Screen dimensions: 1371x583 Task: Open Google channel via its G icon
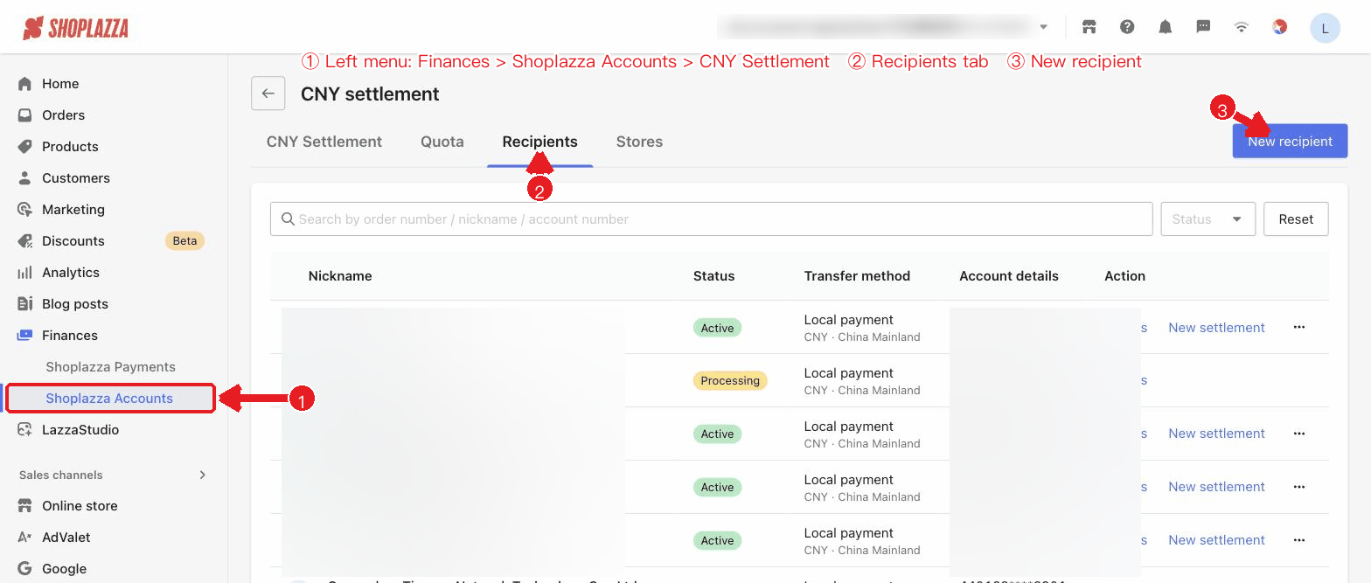[x=24, y=569]
